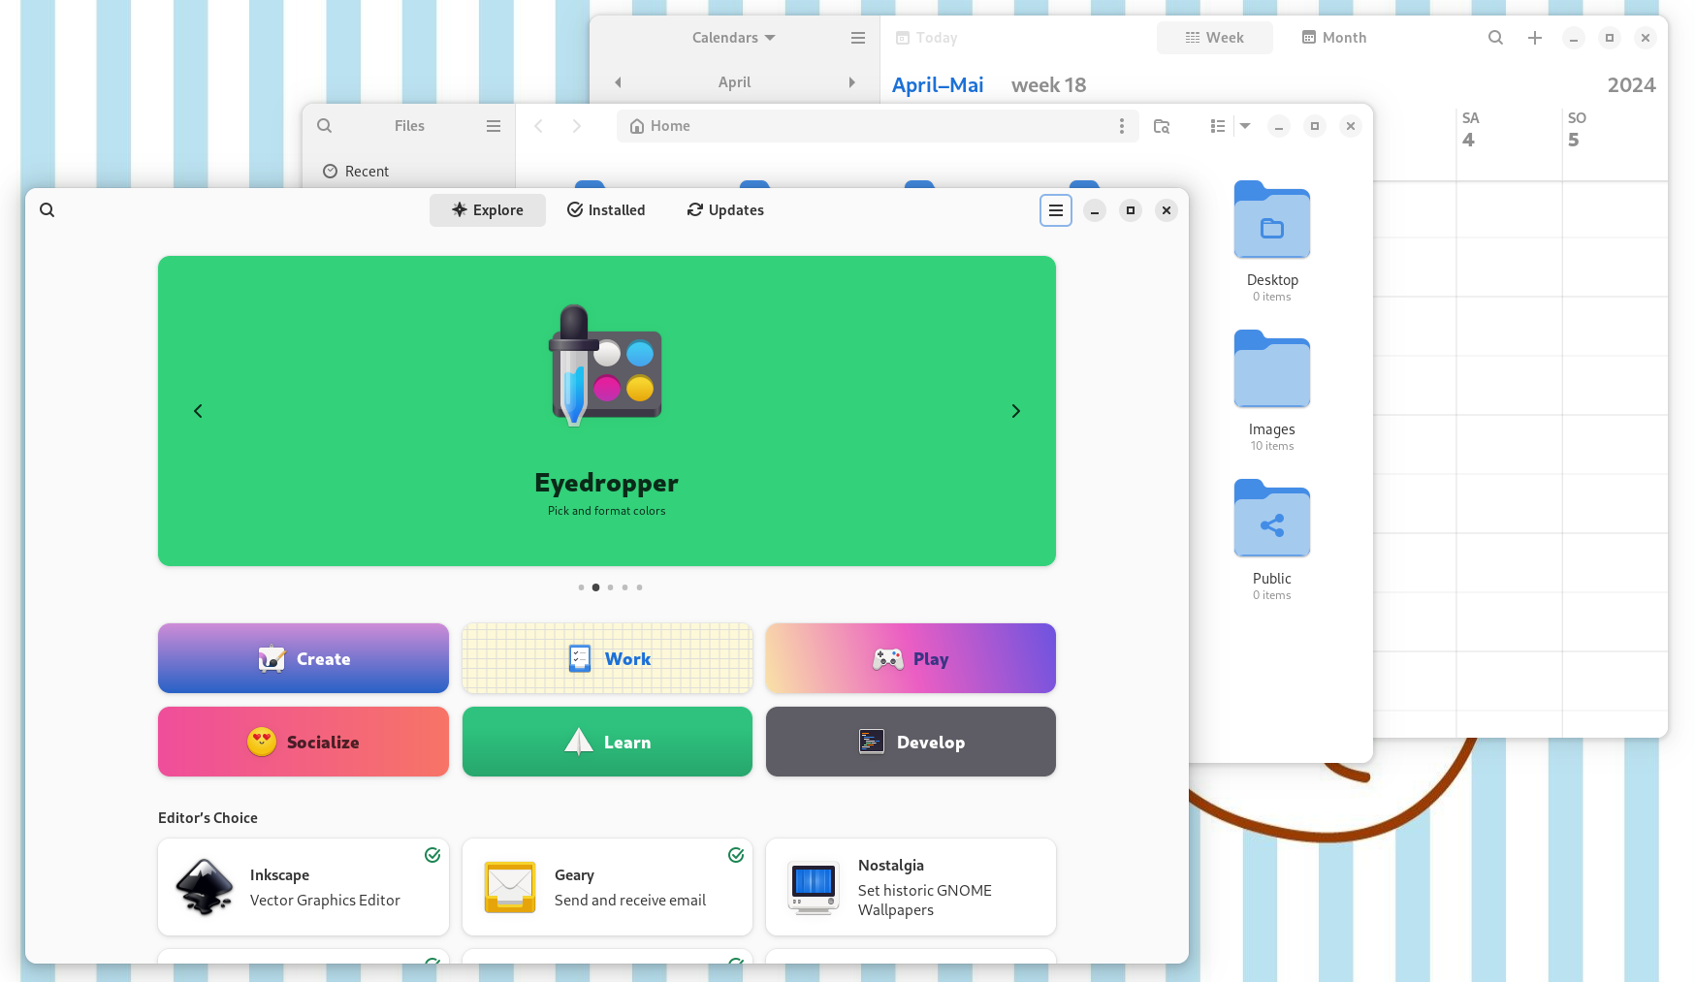Toggle list view in Files
1695x982 pixels.
1218,126
